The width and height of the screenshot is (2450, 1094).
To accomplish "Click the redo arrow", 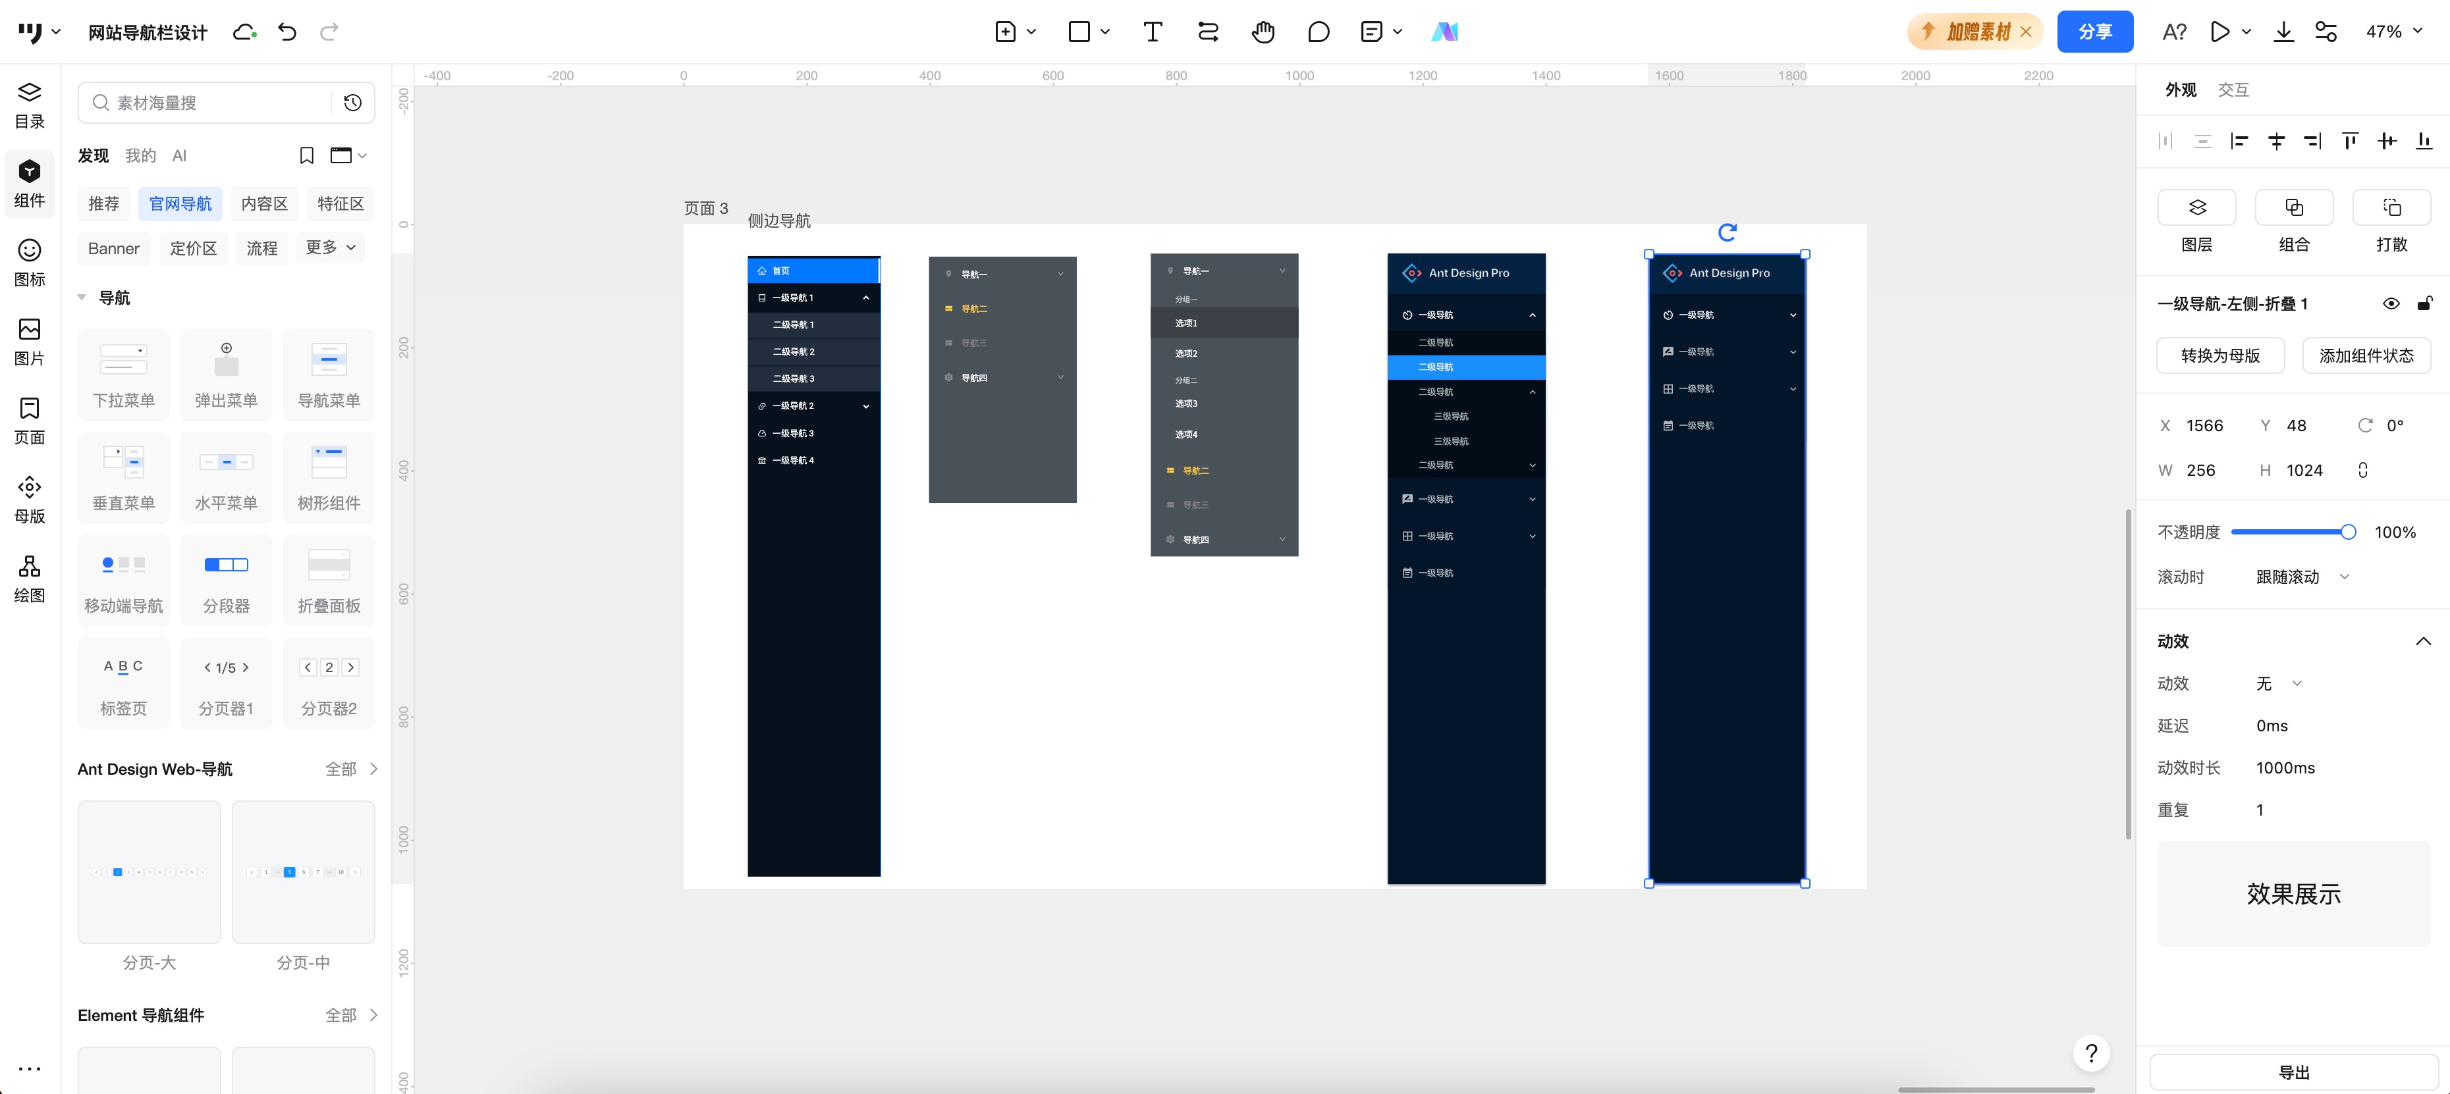I will pyautogui.click(x=329, y=32).
